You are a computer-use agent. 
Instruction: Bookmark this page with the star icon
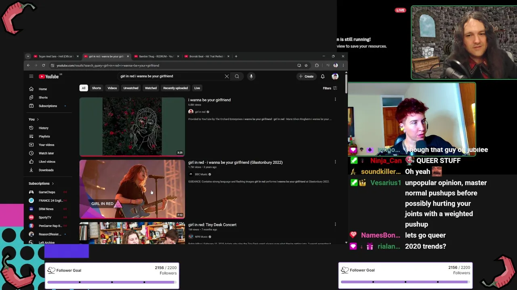[x=306, y=65]
